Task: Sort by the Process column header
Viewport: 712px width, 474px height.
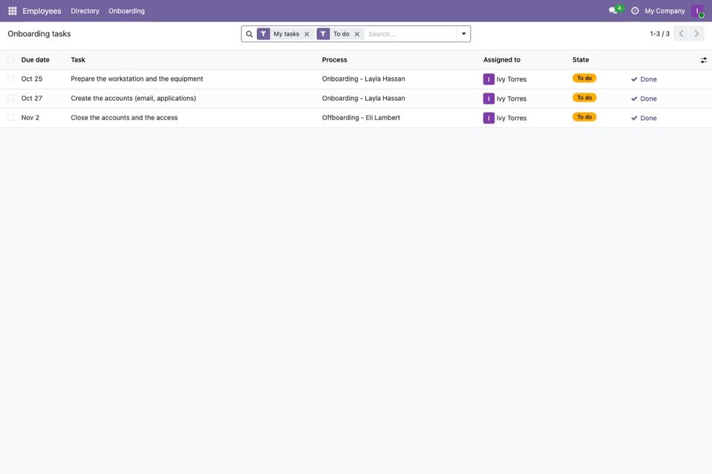Action: click(335, 60)
